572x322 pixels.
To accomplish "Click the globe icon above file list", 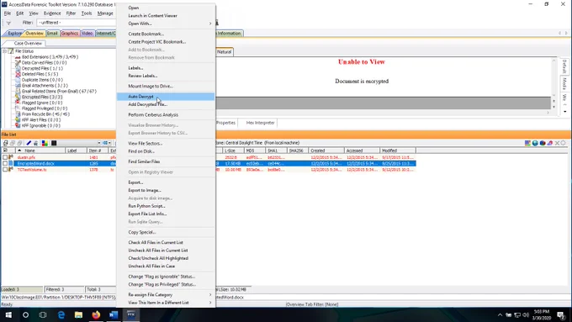I will click(535, 143).
